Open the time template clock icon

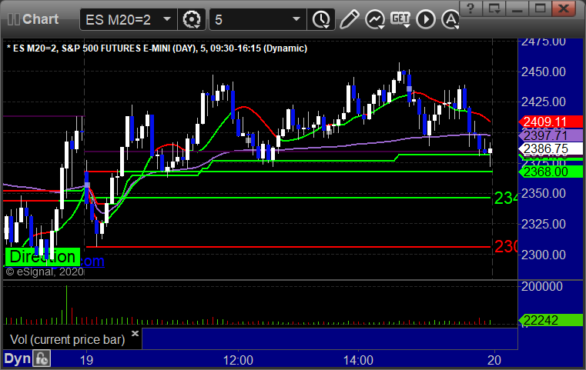tap(321, 19)
